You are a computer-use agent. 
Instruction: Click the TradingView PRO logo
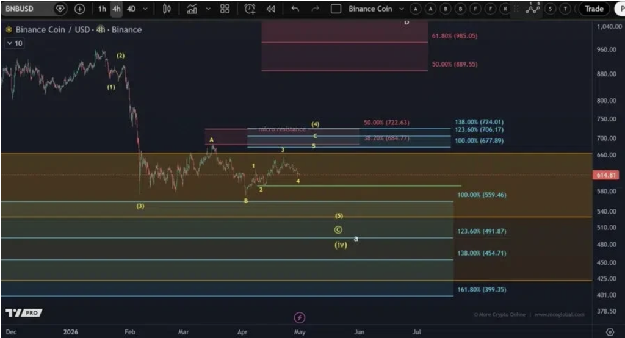coord(24,313)
